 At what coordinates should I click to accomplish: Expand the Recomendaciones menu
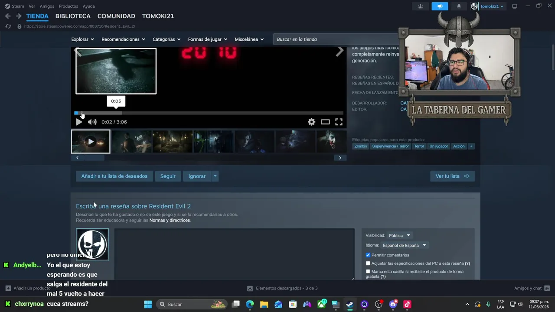(123, 39)
